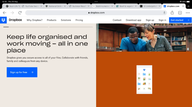Click the Download app link
Screen dimensions: 192x107
pos(134,20)
